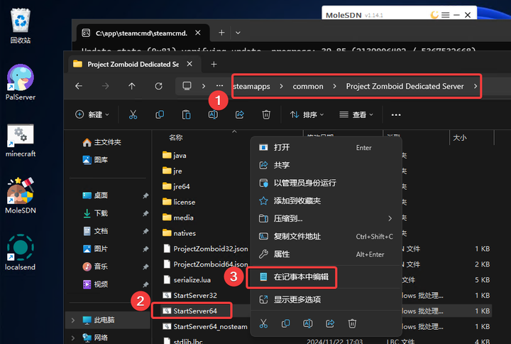Click the 新建 button

[94, 114]
